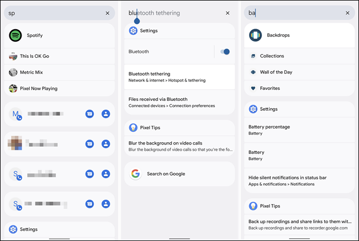The width and height of the screenshot is (359, 241).
Task: Tap message icon for first contact
Action: tap(89, 114)
